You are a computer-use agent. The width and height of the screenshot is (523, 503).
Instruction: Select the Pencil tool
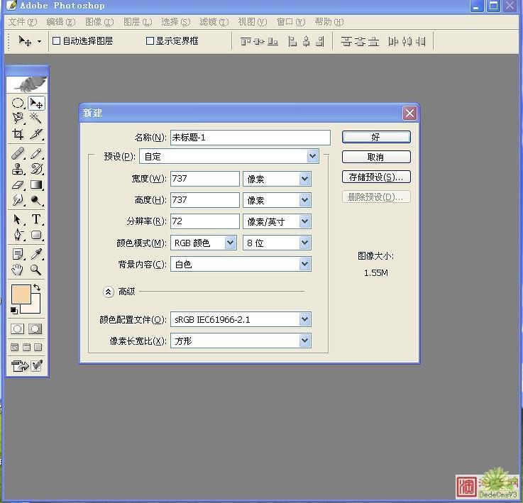(36, 154)
